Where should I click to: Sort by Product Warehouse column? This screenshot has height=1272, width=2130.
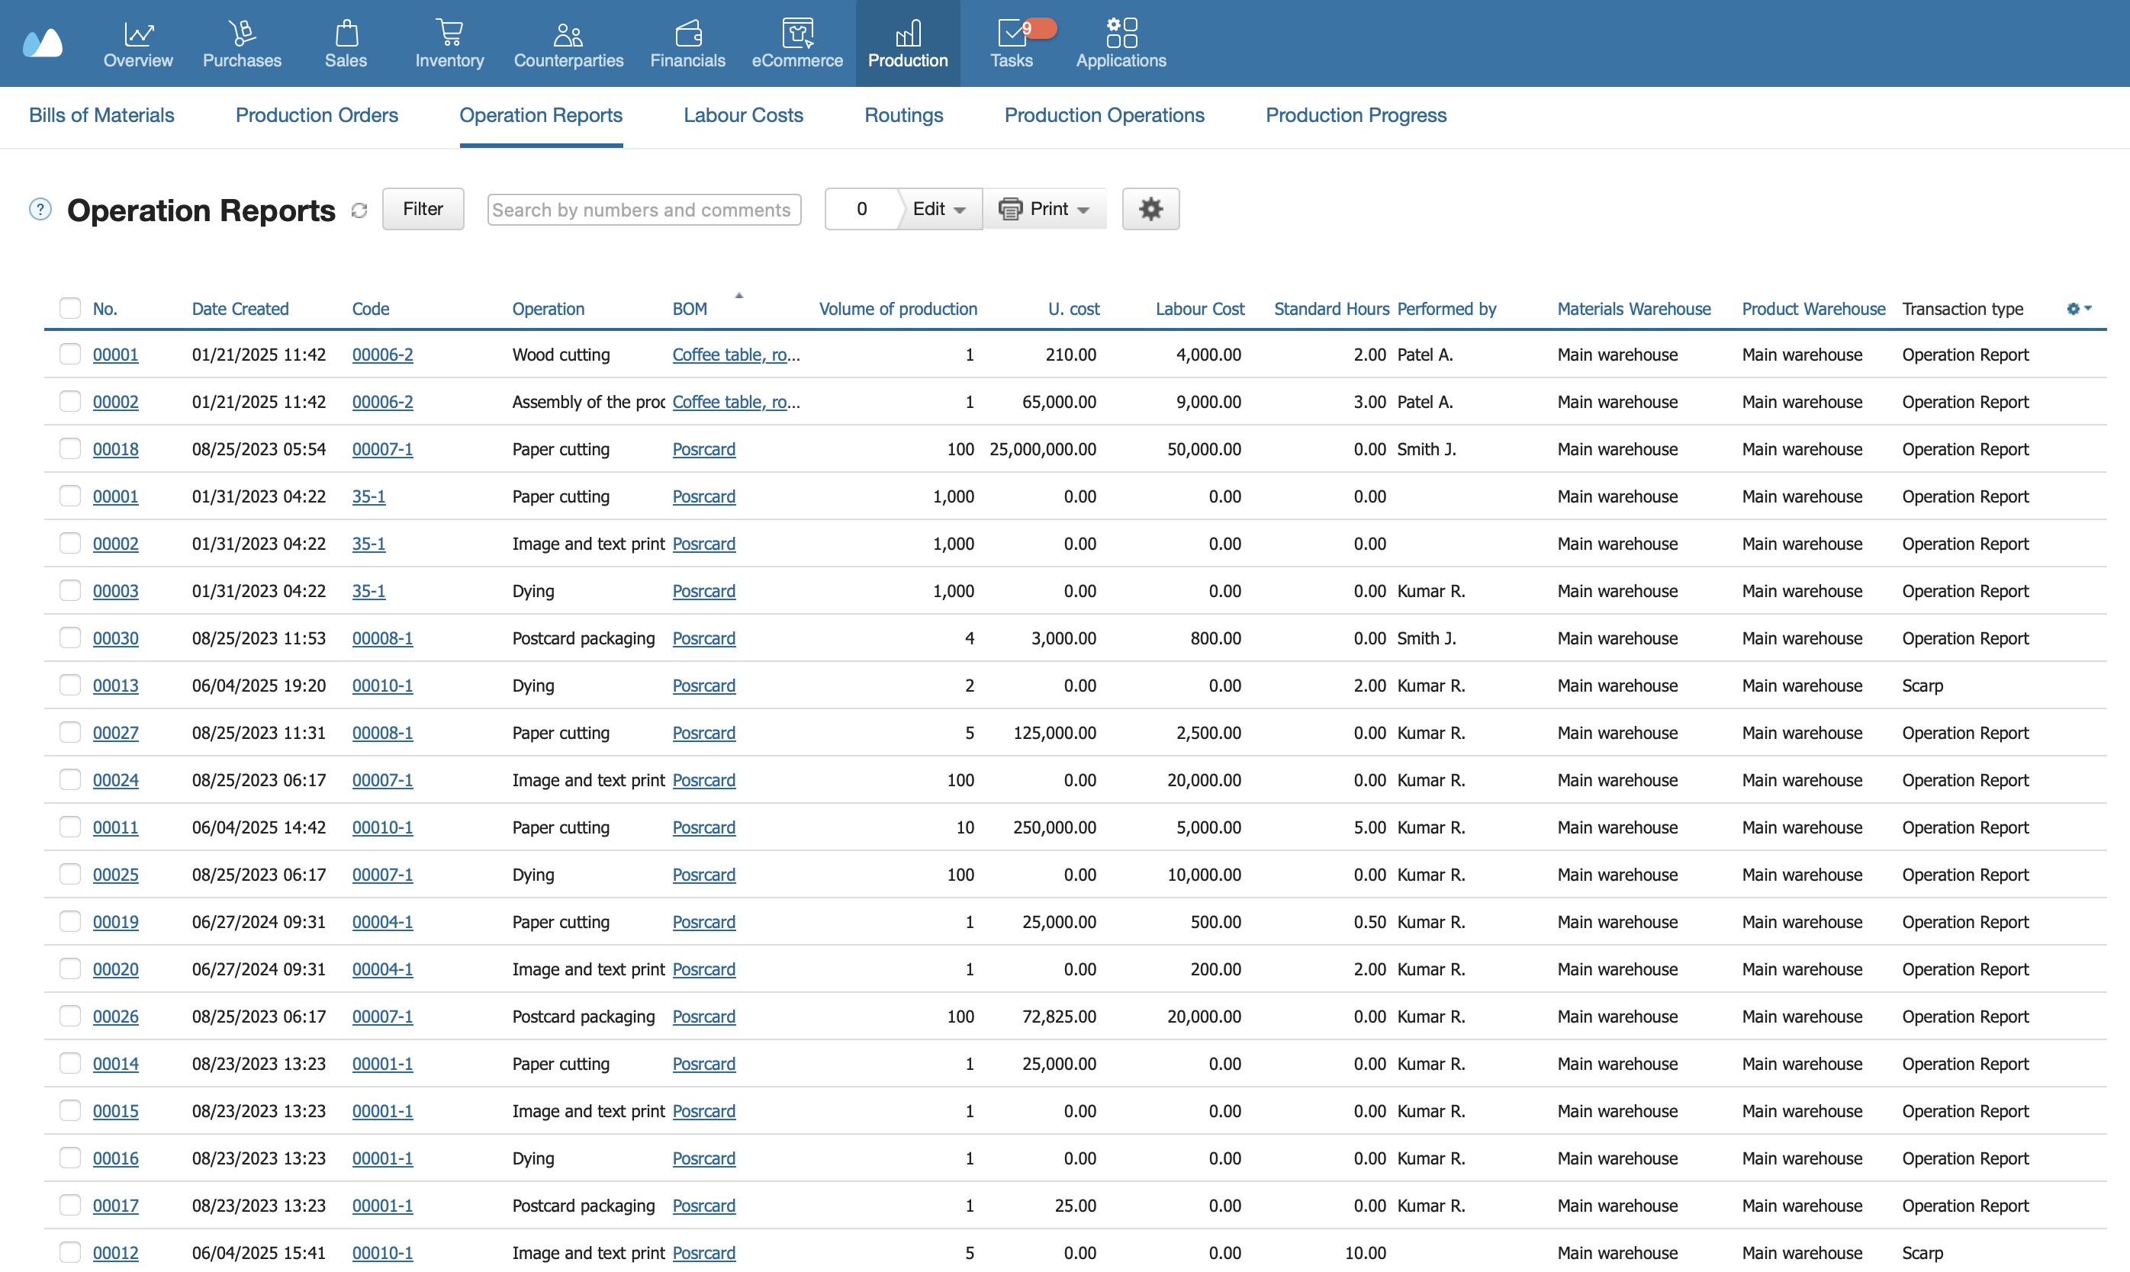pos(1813,309)
